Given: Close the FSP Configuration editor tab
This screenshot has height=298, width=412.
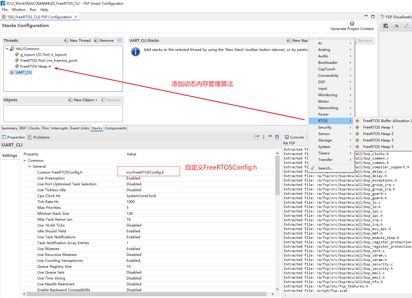Looking at the screenshot, I should coord(76,17).
